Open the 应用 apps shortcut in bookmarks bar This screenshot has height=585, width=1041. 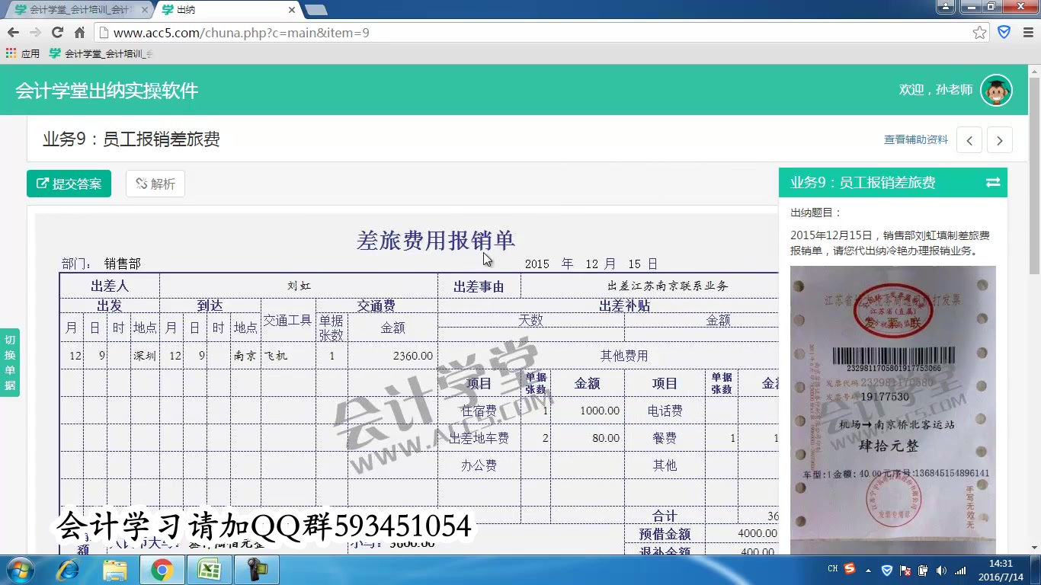point(23,53)
